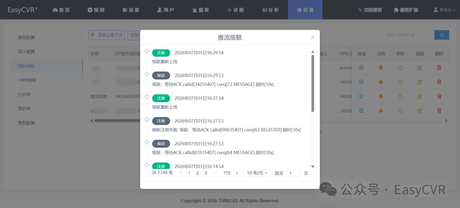Edit the 推流级联 row
Viewport: 460px width, 208px height.
pos(420,96)
